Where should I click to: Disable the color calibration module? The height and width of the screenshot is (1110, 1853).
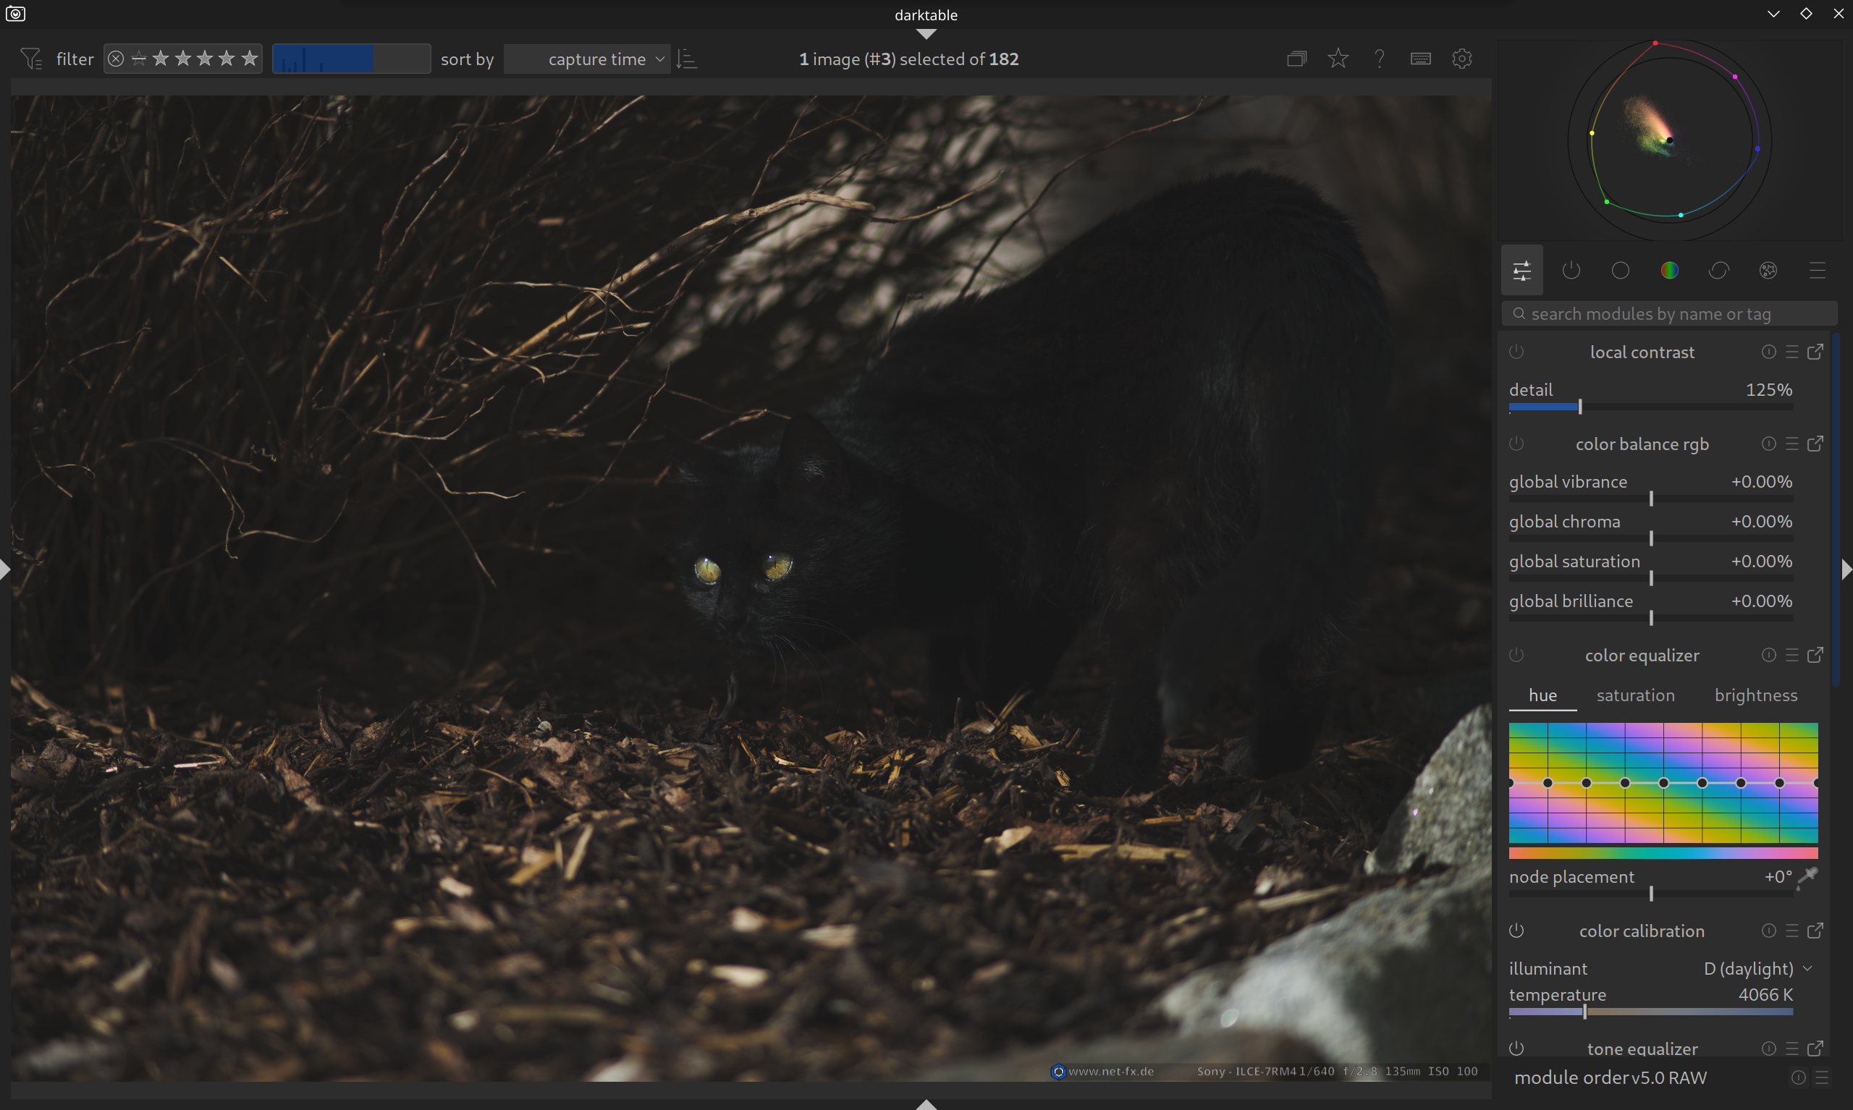click(1516, 931)
